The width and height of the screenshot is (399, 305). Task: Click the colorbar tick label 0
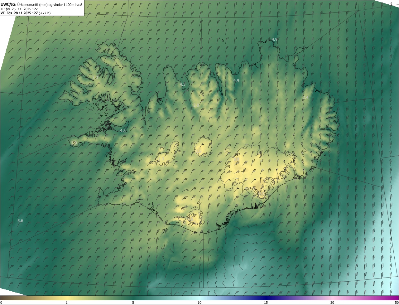[1, 303]
